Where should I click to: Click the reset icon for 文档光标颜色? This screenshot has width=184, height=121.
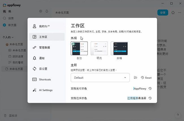pyautogui.click(x=150, y=89)
